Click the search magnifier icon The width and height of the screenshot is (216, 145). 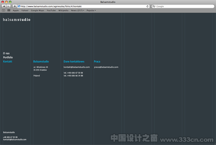[154, 6]
